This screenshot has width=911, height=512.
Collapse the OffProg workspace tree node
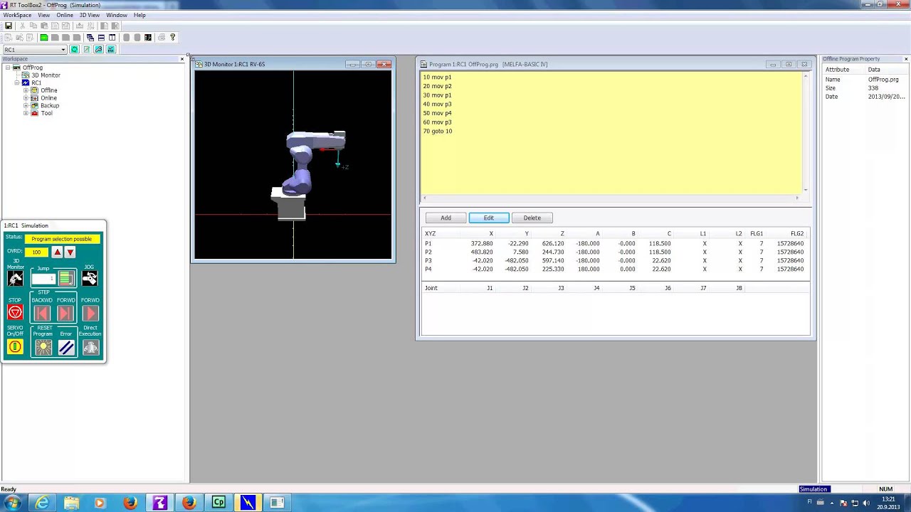point(7,68)
